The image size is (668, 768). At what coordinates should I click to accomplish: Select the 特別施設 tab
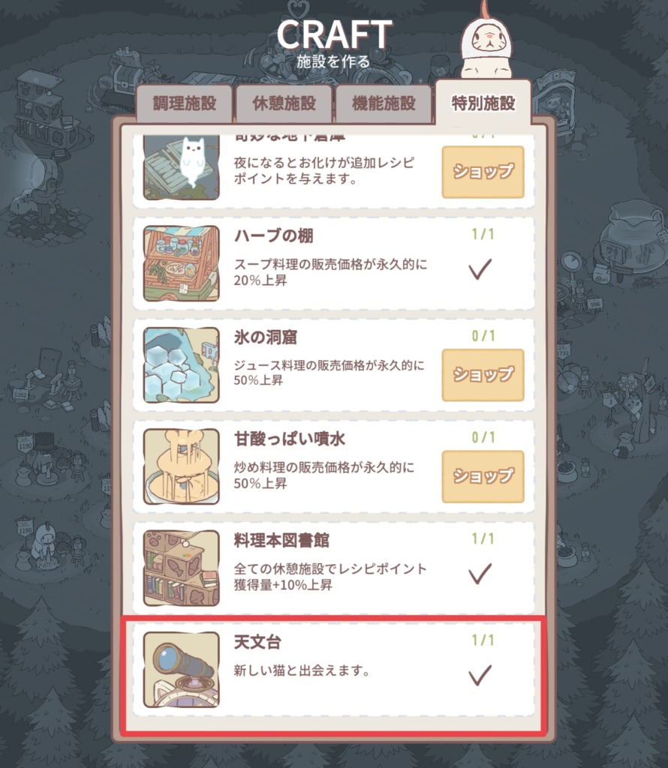[483, 102]
